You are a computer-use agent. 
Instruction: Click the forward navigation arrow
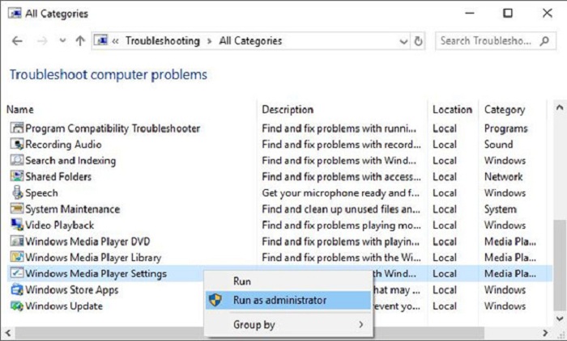[x=42, y=41]
